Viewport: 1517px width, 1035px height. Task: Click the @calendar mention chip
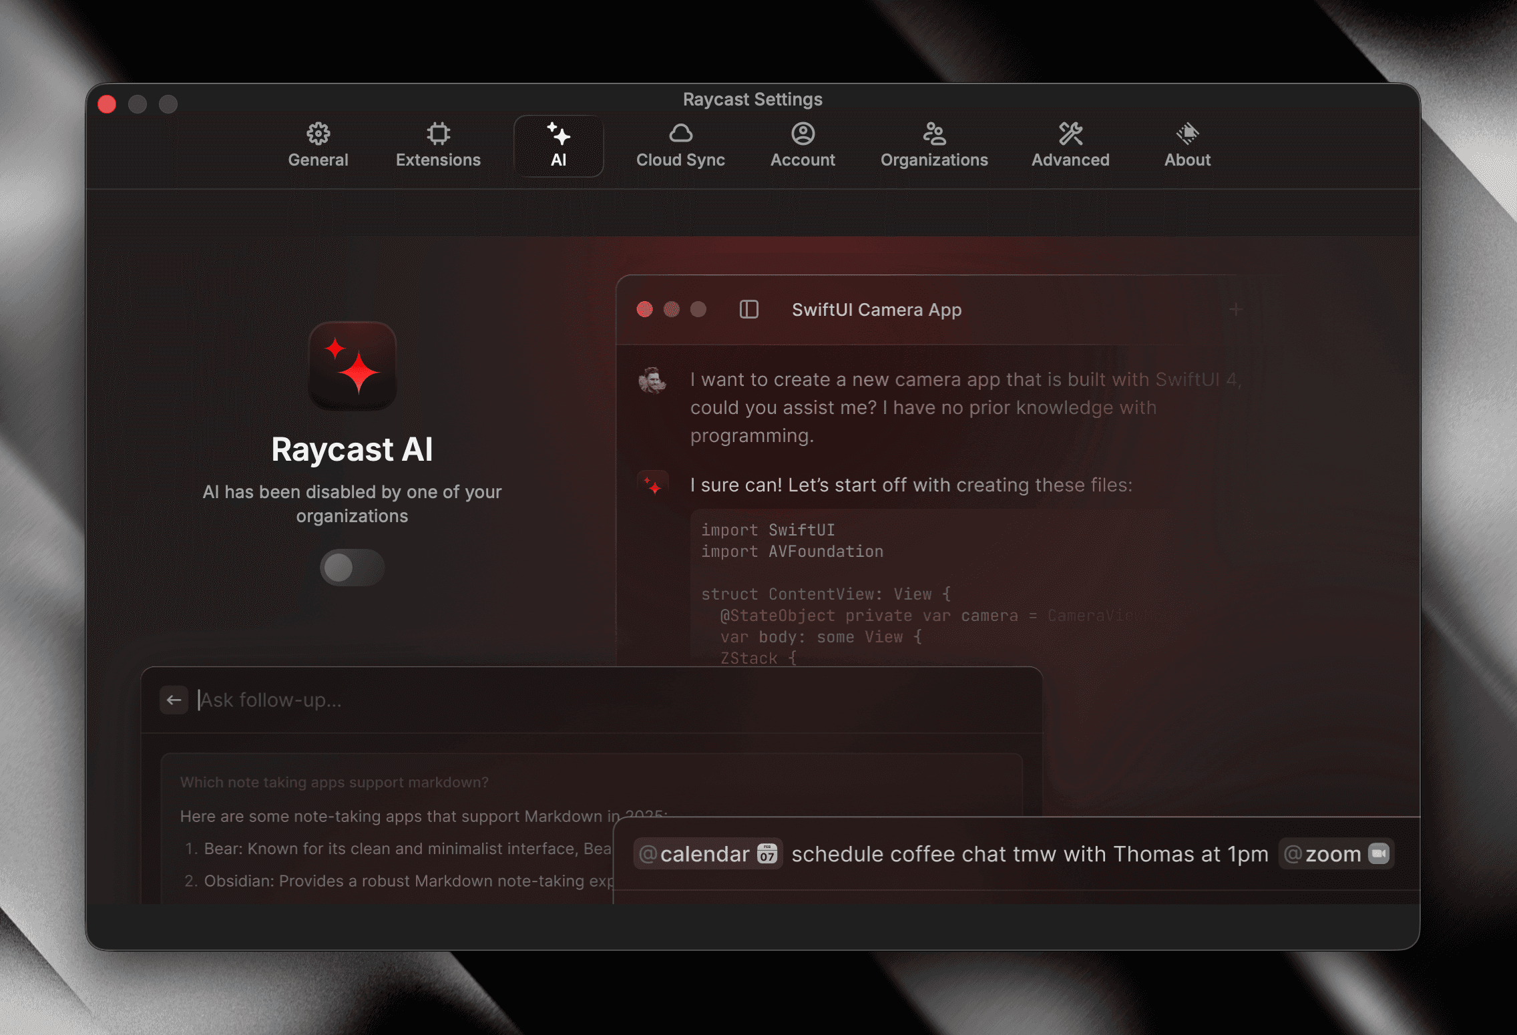[708, 854]
